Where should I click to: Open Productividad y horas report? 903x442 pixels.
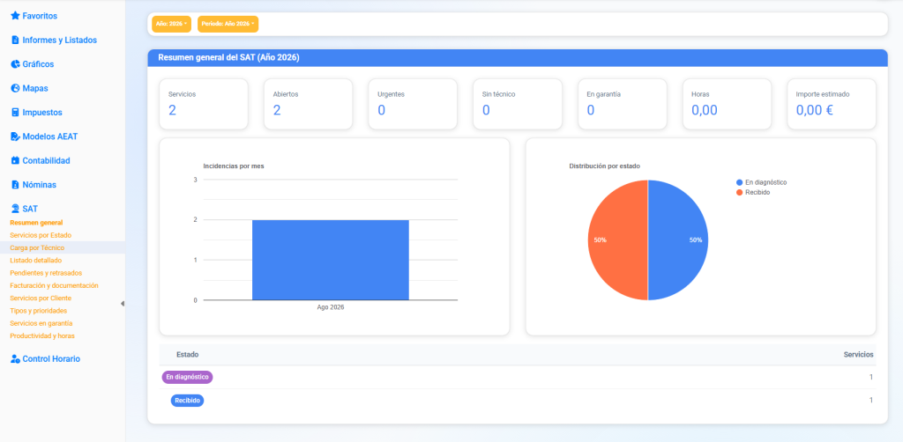[x=42, y=335]
